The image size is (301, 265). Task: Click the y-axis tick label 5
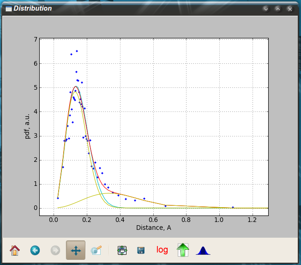click(36, 88)
